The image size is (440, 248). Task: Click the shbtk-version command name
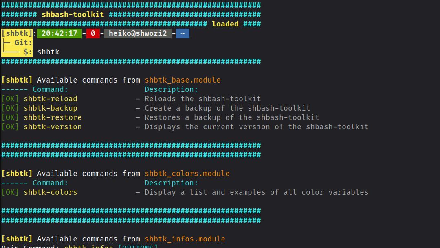pos(53,127)
